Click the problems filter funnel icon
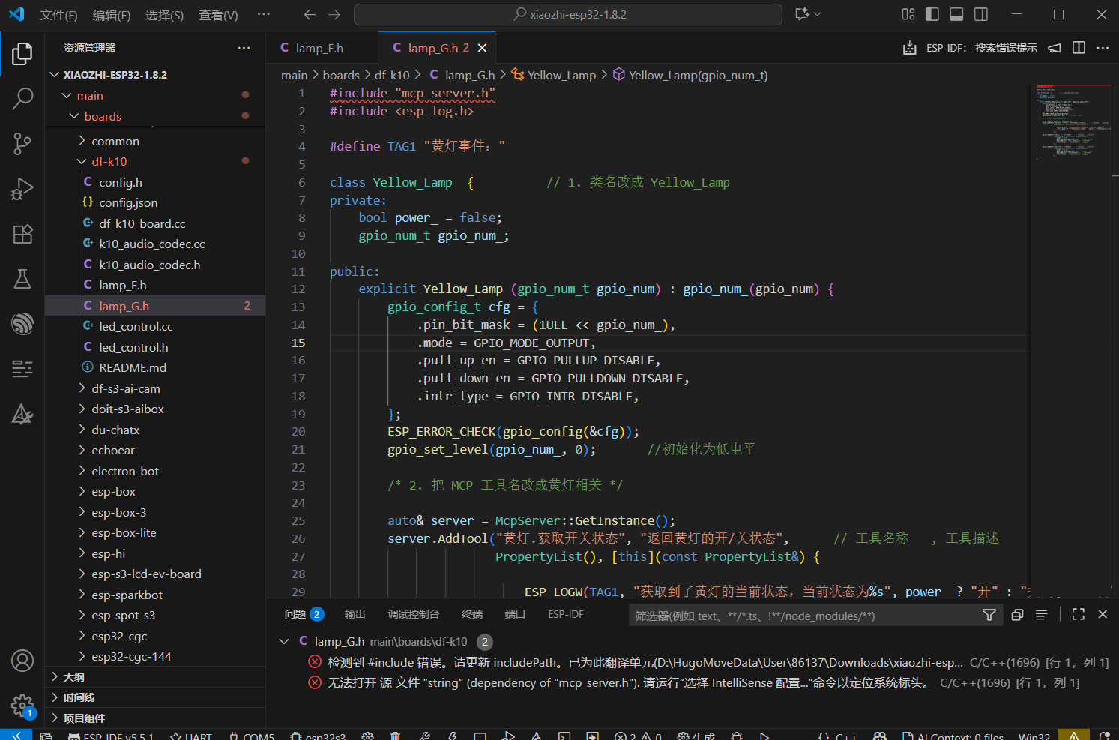This screenshot has height=740, width=1119. (x=989, y=615)
